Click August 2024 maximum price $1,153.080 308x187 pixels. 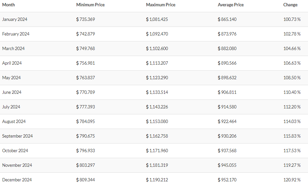point(157,121)
